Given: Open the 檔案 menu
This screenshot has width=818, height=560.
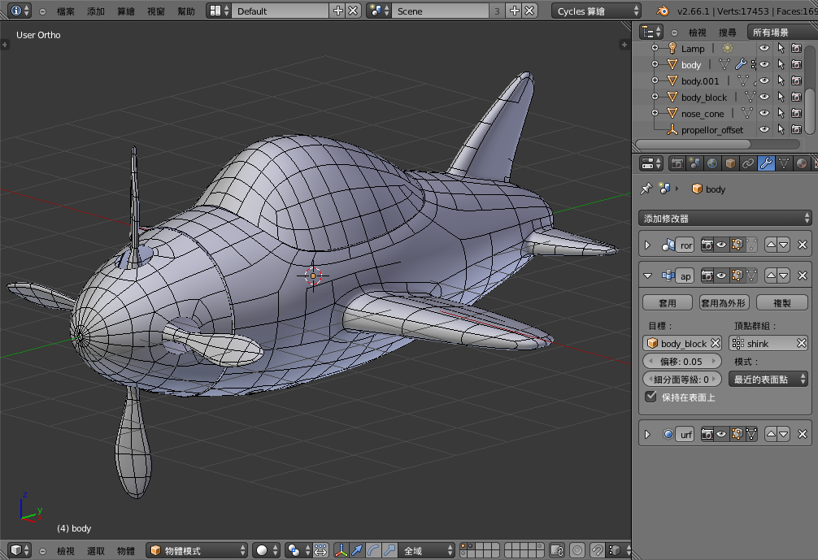Looking at the screenshot, I should tap(66, 11).
